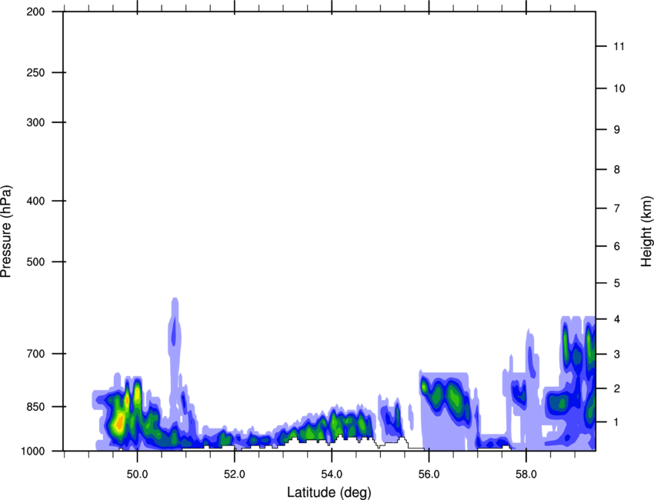654x500 pixels.
Task: Click the "Latitude (deg)" axis title
Action: tap(329, 492)
